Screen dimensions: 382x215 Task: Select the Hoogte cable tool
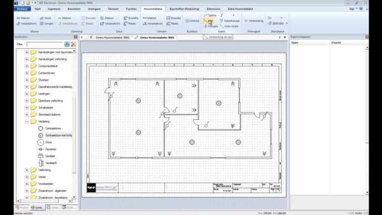tap(210, 26)
